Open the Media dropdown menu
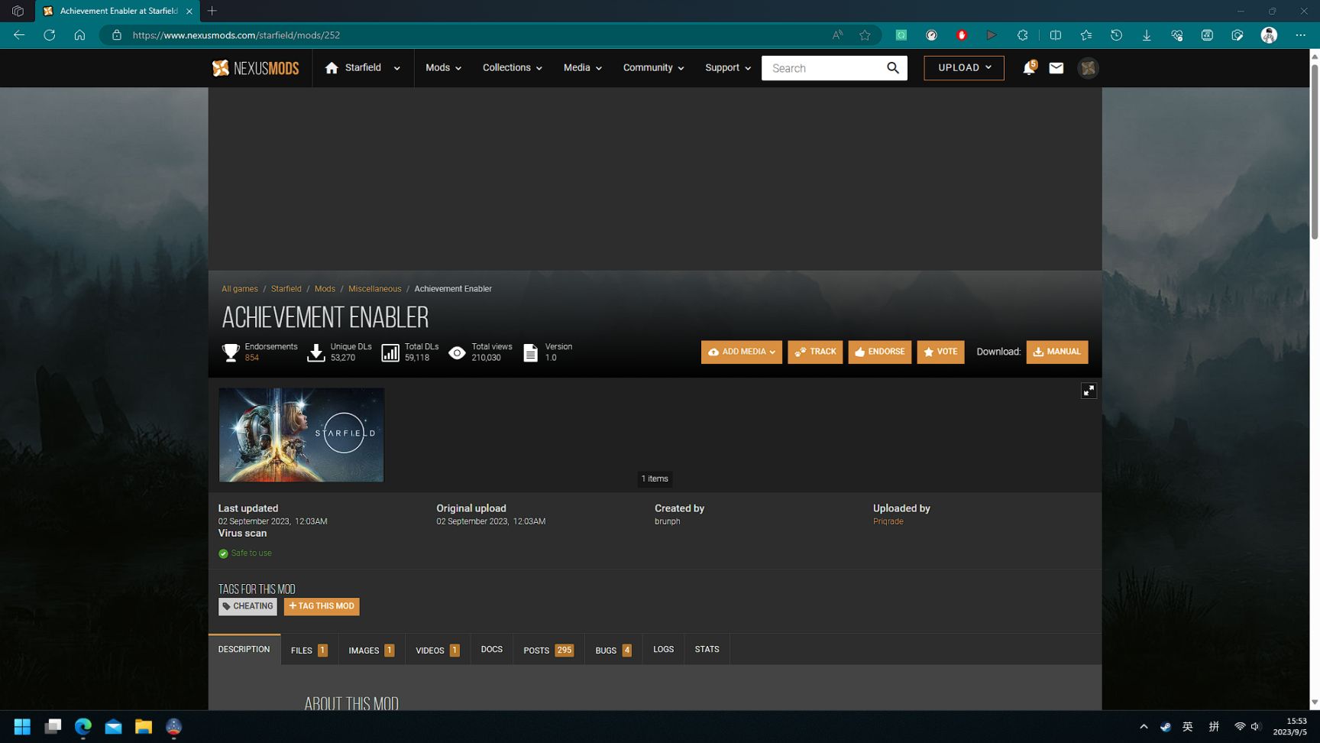This screenshot has width=1320, height=743. tap(582, 67)
